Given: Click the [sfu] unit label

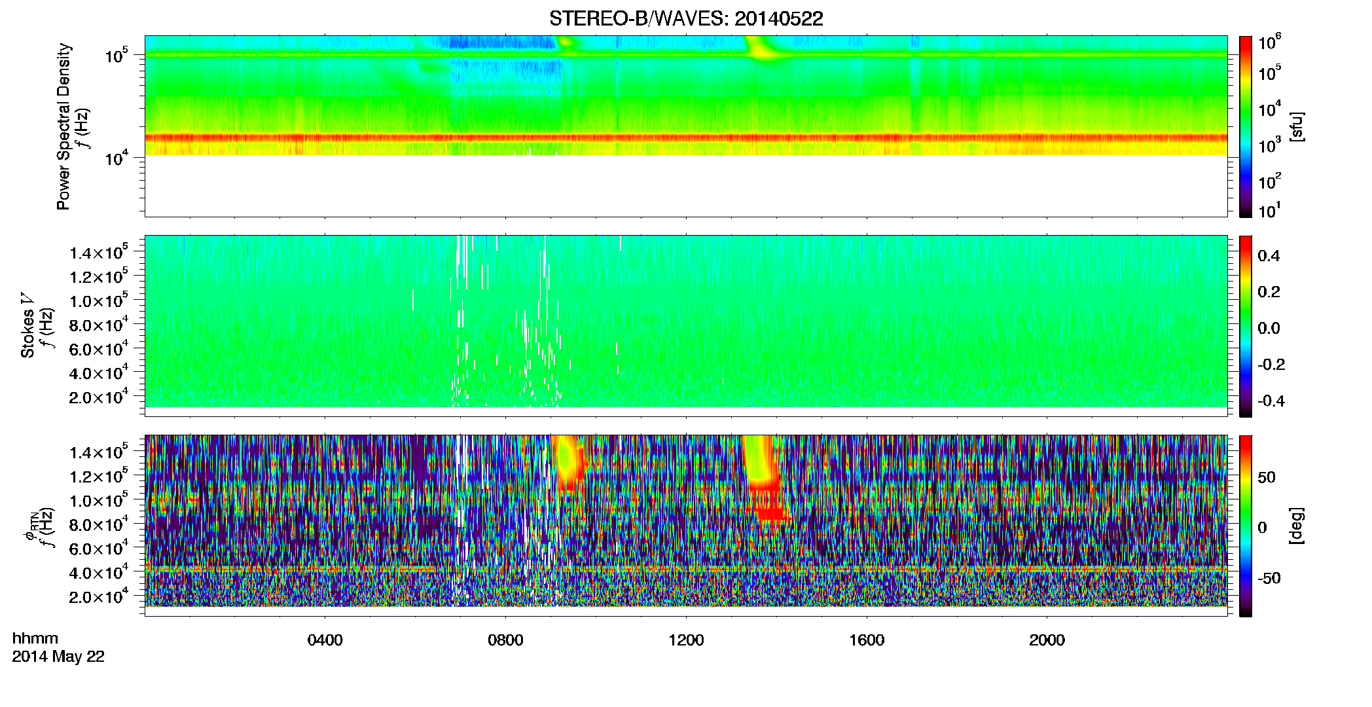Looking at the screenshot, I should click(x=1297, y=127).
